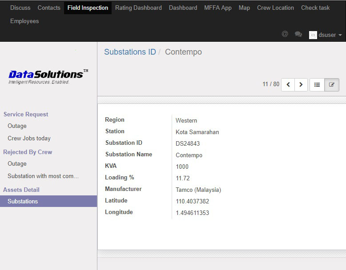The width and height of the screenshot is (346, 270).
Task: Open Substation with most complaints sidebar item
Action: tap(43, 176)
